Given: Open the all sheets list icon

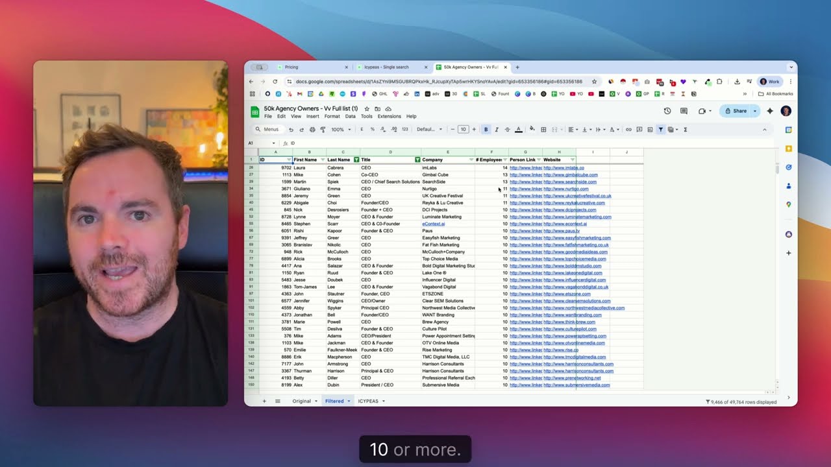Looking at the screenshot, I should pos(278,401).
